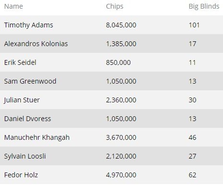The image size is (223, 185).
Task: Click the Big Blinds column header
Action: (x=204, y=7)
